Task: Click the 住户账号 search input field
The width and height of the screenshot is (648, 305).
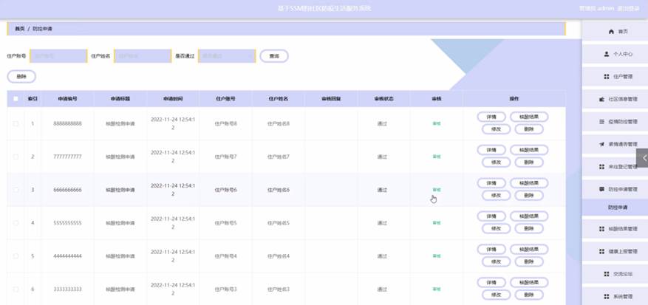Action: coord(58,56)
